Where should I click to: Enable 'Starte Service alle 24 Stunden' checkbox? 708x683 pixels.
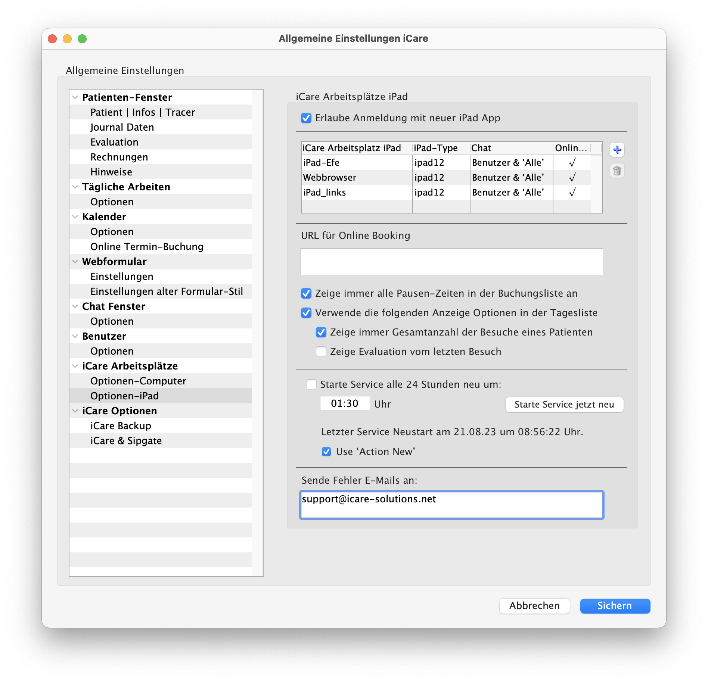(311, 385)
